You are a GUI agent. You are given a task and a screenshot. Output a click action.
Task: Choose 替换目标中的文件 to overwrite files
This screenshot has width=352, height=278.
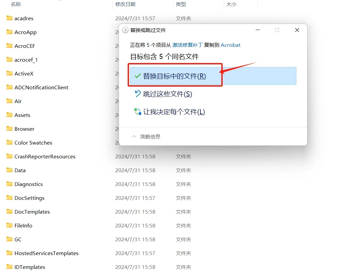pyautogui.click(x=174, y=76)
